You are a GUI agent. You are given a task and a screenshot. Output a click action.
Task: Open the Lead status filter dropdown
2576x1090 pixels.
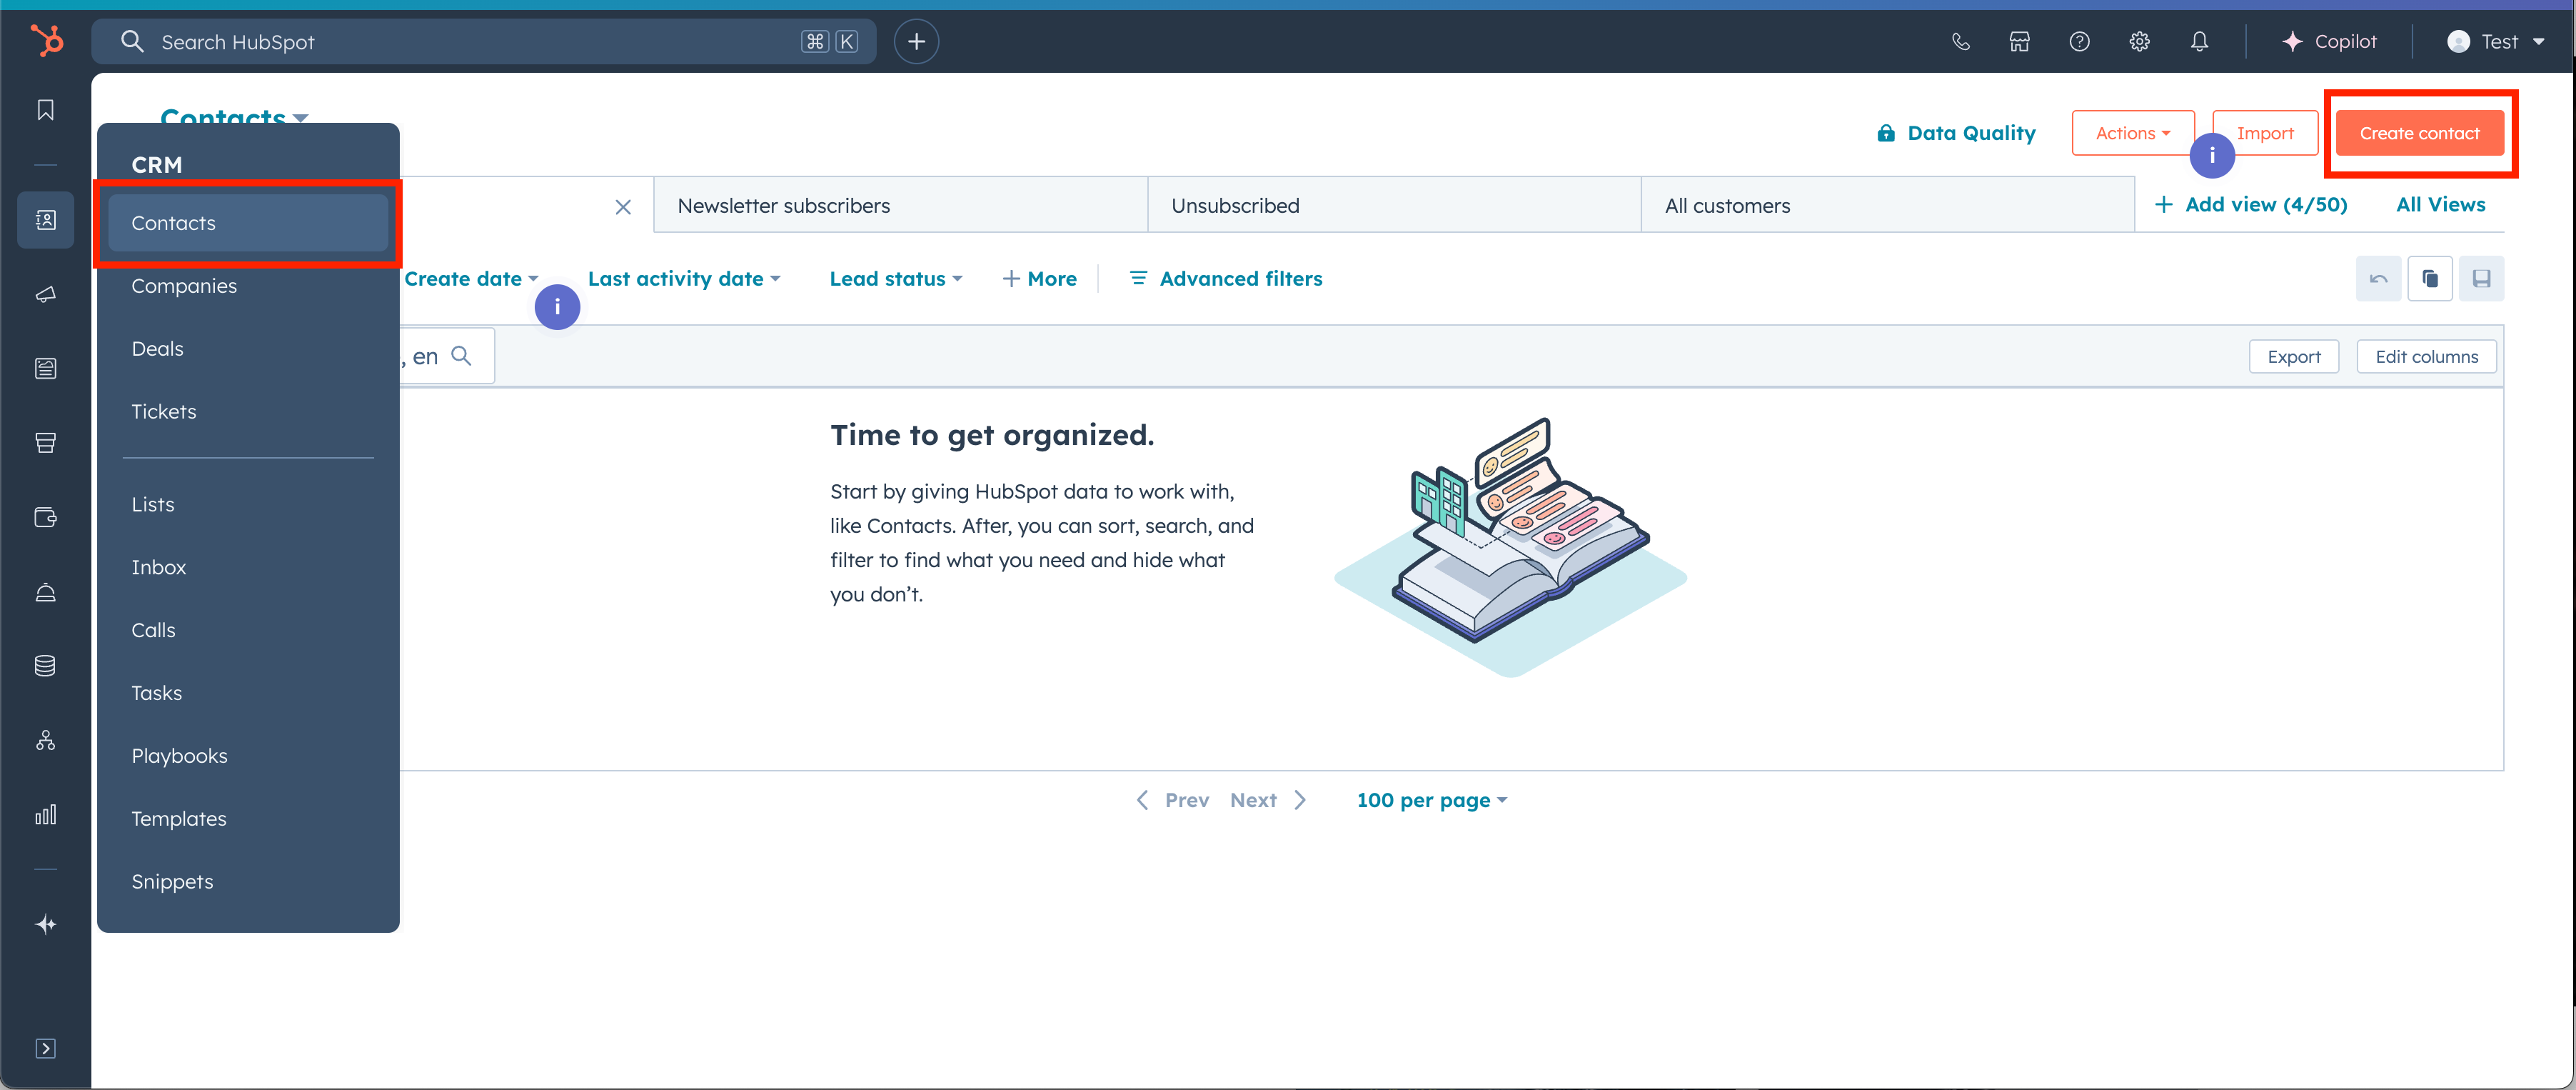point(896,279)
